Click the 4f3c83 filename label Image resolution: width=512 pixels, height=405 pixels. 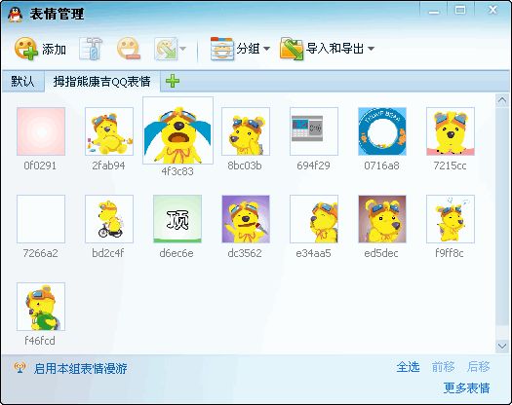click(x=177, y=171)
